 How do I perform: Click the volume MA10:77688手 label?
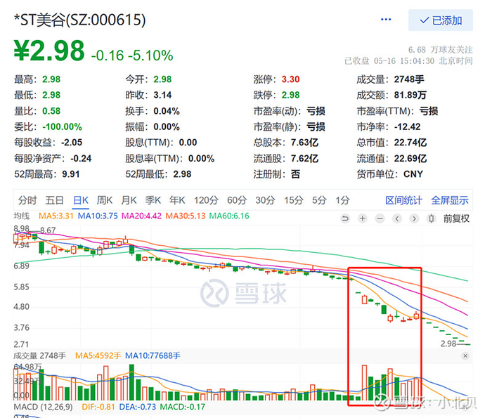pyautogui.click(x=153, y=355)
